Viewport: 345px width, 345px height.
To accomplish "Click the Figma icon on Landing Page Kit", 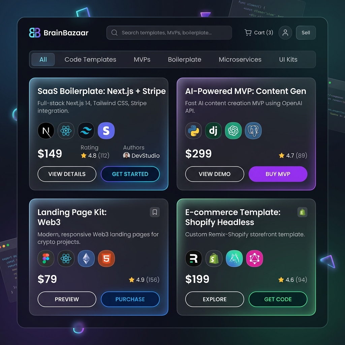I will pyautogui.click(x=46, y=258).
